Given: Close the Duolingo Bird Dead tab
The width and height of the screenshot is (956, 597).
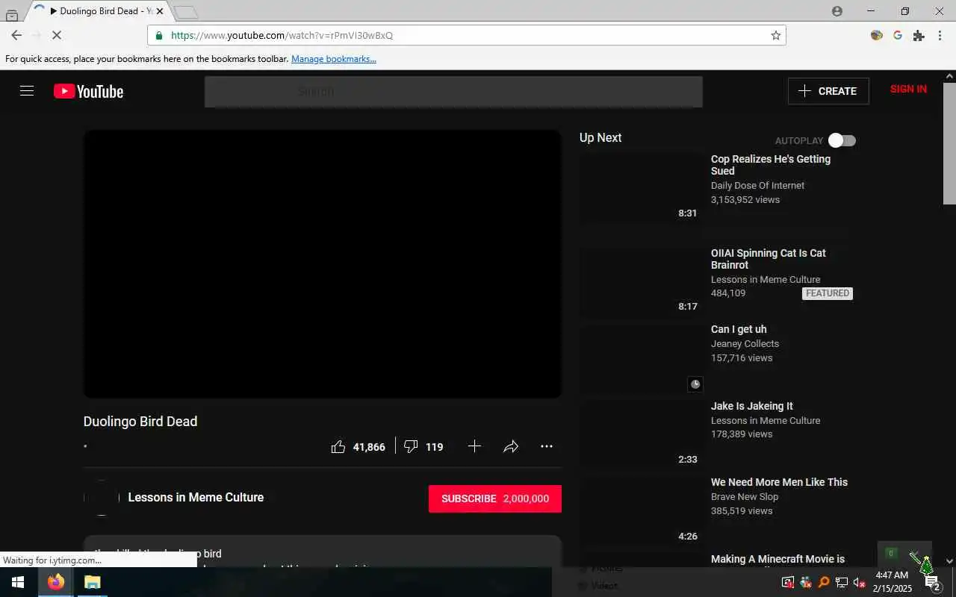Looking at the screenshot, I should tap(159, 11).
